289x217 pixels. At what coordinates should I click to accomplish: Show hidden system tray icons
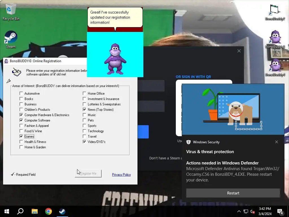click(239, 211)
